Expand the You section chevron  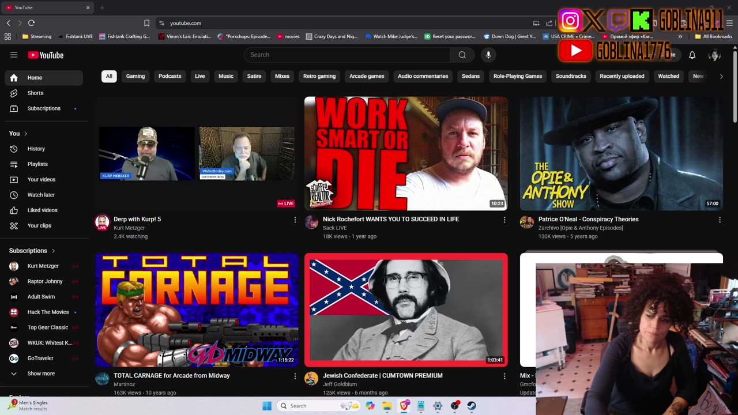25,134
